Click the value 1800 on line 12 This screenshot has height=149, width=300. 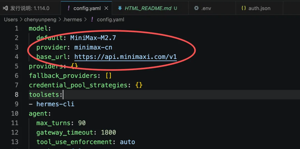point(108,132)
